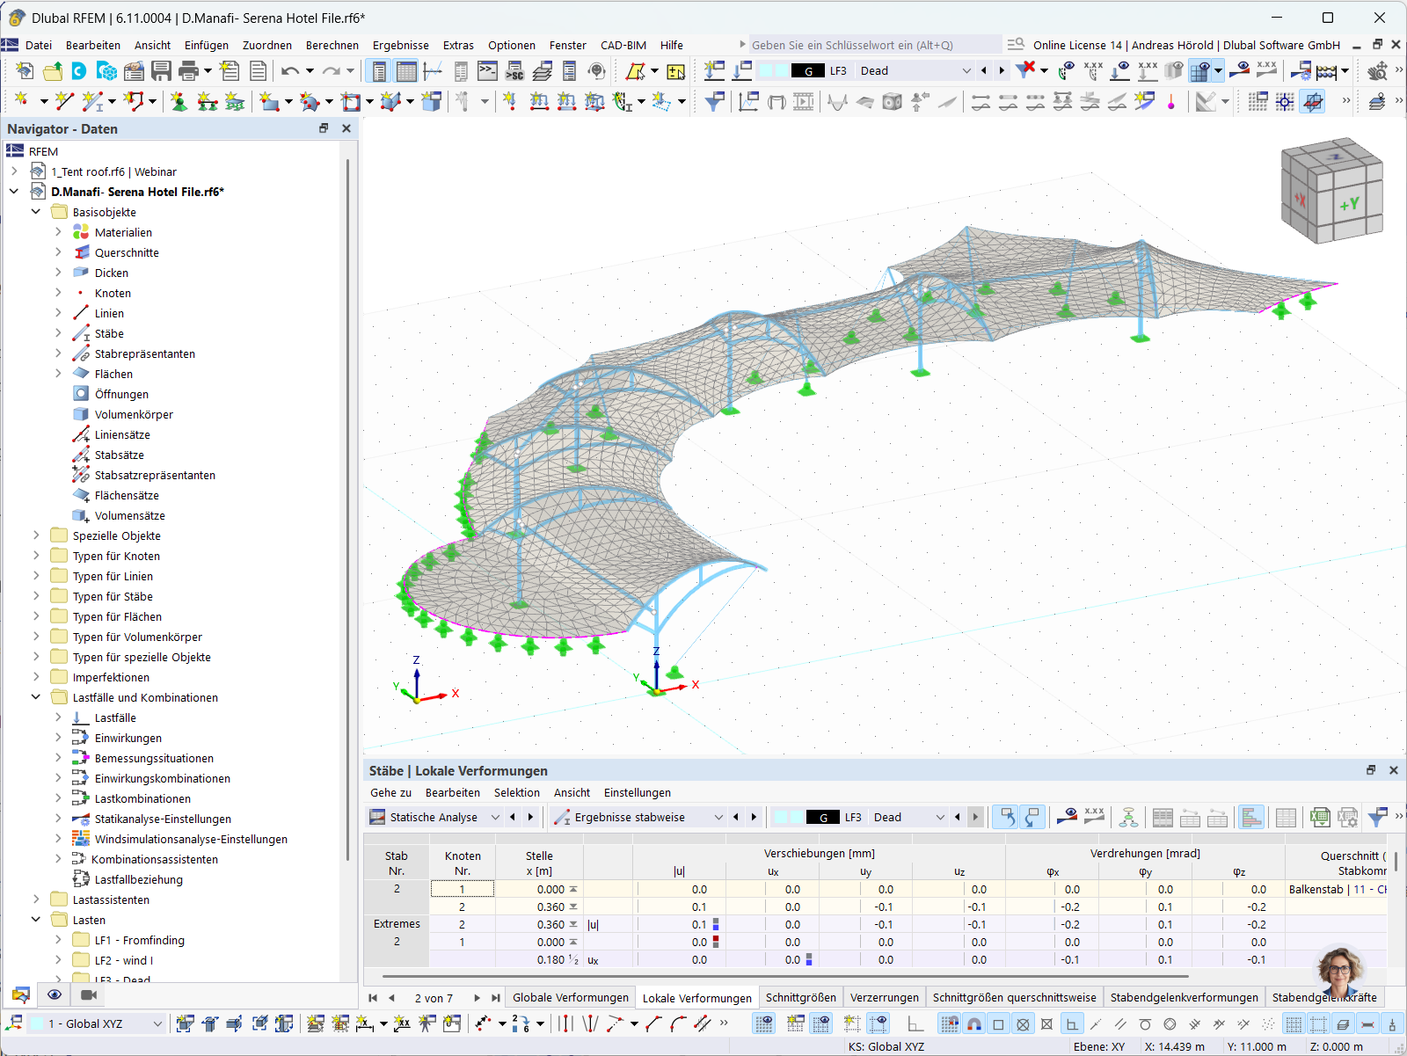This screenshot has width=1407, height=1056.
Task: Insert a new node with the node tool
Action: coord(21,102)
